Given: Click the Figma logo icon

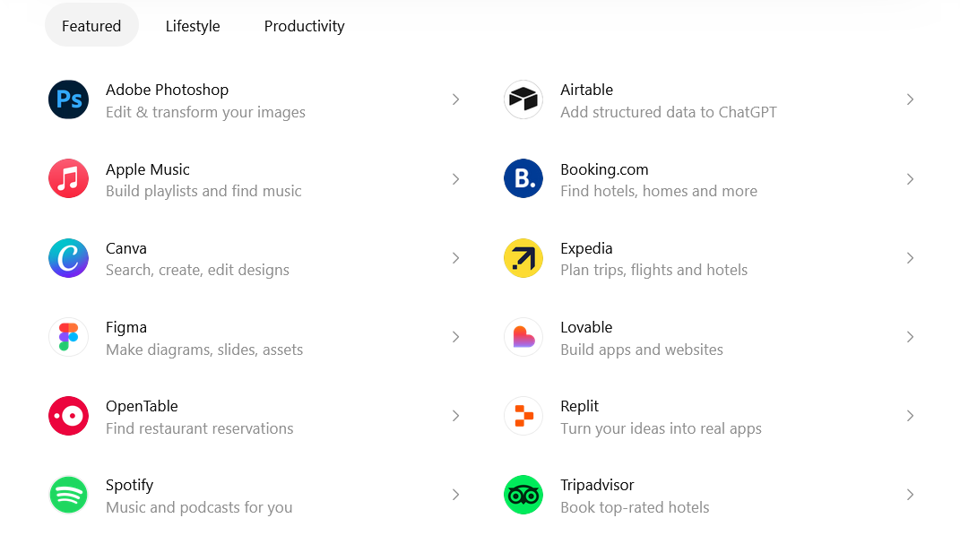Looking at the screenshot, I should click(x=68, y=337).
